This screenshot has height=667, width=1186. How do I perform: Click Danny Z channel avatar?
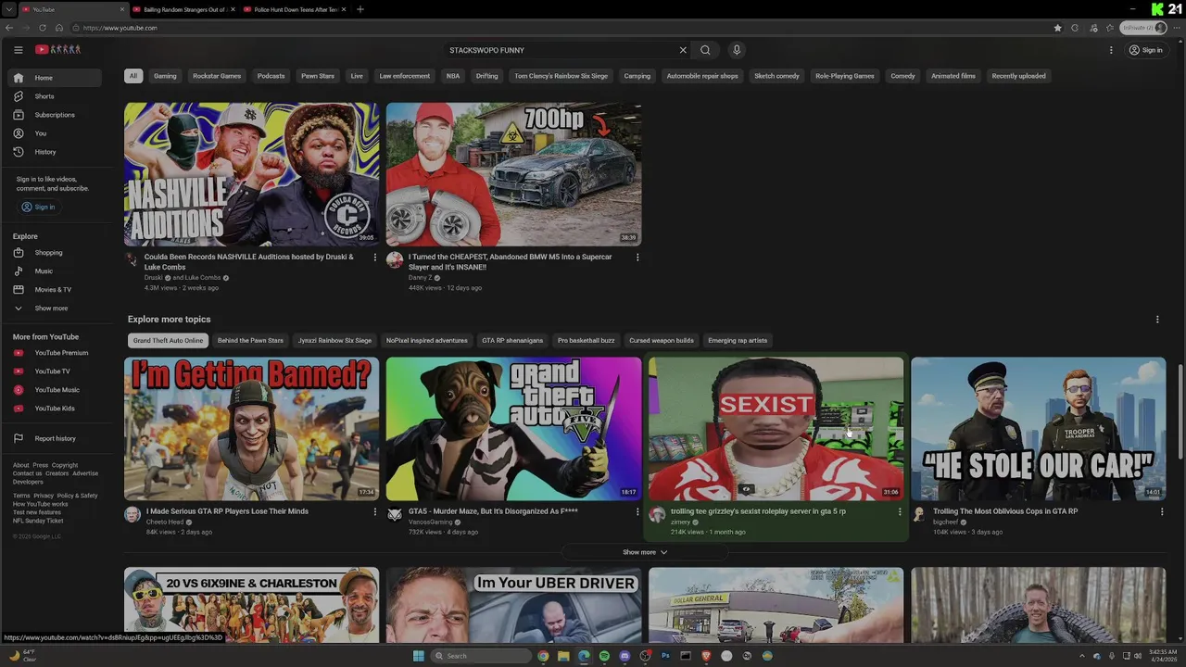pyautogui.click(x=395, y=260)
